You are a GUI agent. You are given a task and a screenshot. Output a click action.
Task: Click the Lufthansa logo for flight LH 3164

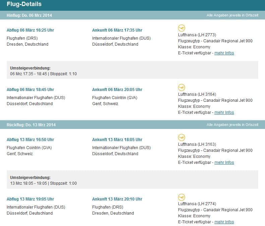pyautogui.click(x=181, y=88)
